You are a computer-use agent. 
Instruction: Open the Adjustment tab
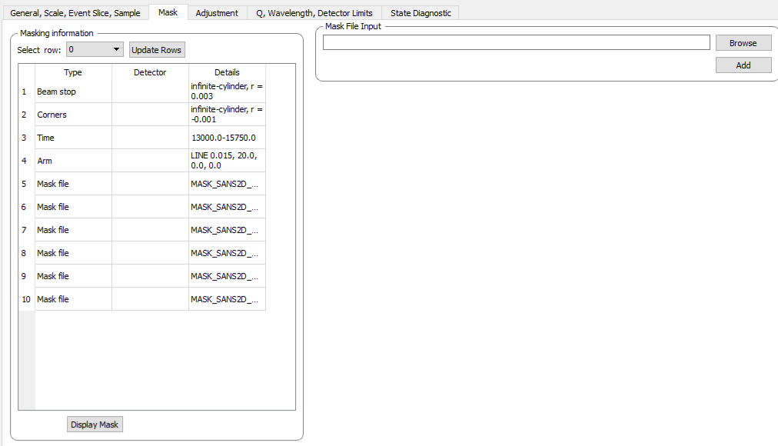click(x=217, y=13)
